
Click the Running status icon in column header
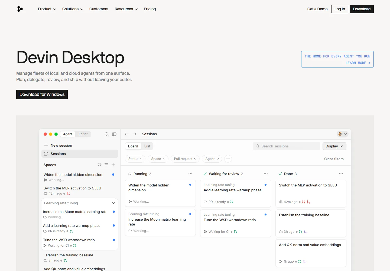(x=130, y=174)
